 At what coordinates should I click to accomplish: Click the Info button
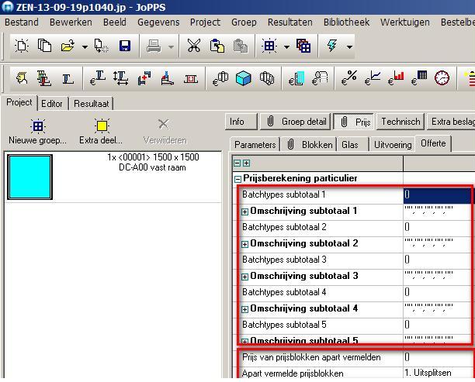[241, 122]
